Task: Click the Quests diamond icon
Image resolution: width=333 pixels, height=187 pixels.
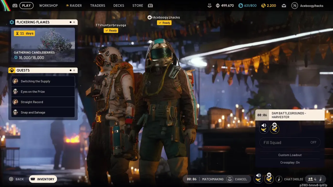Action: tap(12, 70)
